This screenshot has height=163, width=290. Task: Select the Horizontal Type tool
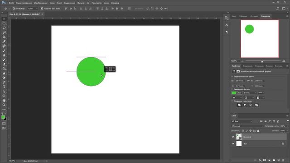pyautogui.click(x=4, y=87)
